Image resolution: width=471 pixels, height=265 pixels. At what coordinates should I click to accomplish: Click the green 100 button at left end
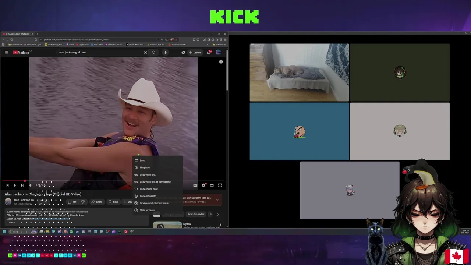[10, 255]
